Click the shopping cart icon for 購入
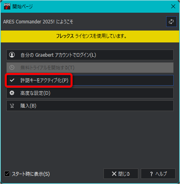 pyautogui.click(x=12, y=106)
